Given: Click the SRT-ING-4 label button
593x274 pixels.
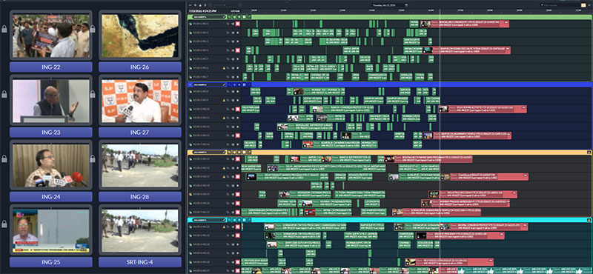Looking at the screenshot, I should click(140, 262).
